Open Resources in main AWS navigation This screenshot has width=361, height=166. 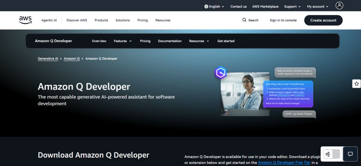[163, 20]
